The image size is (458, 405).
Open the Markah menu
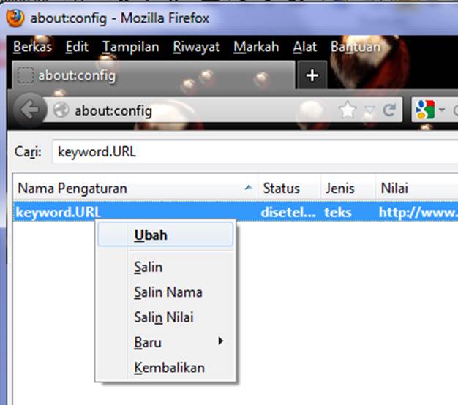pos(256,47)
